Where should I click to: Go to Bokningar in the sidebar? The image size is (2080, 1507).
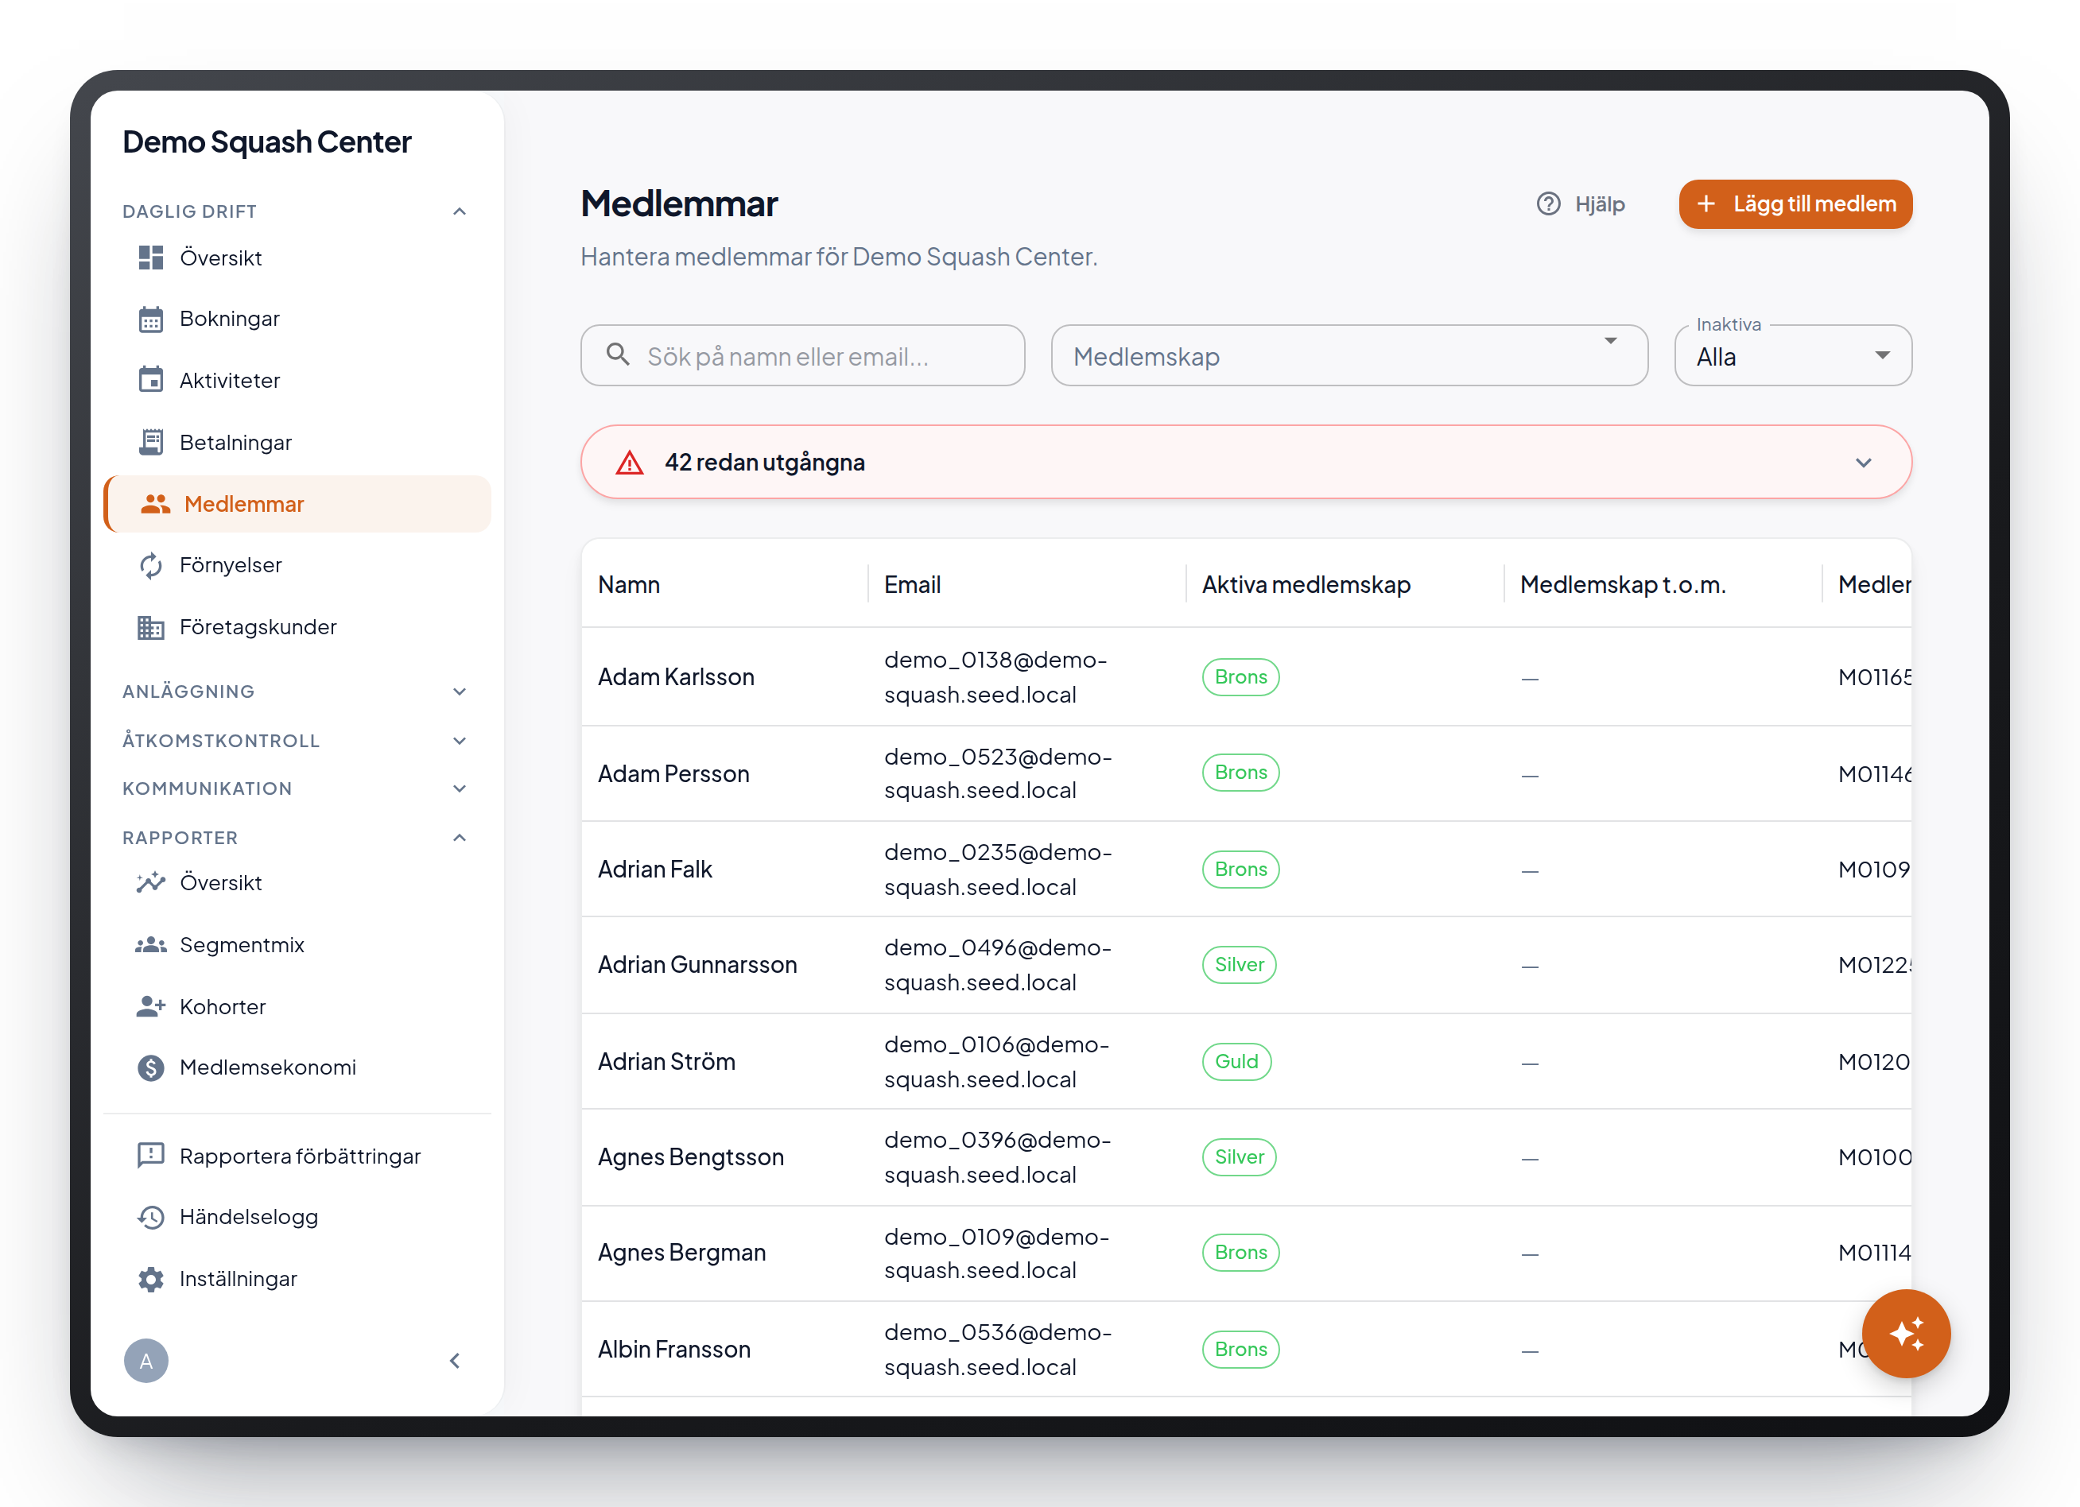point(297,319)
